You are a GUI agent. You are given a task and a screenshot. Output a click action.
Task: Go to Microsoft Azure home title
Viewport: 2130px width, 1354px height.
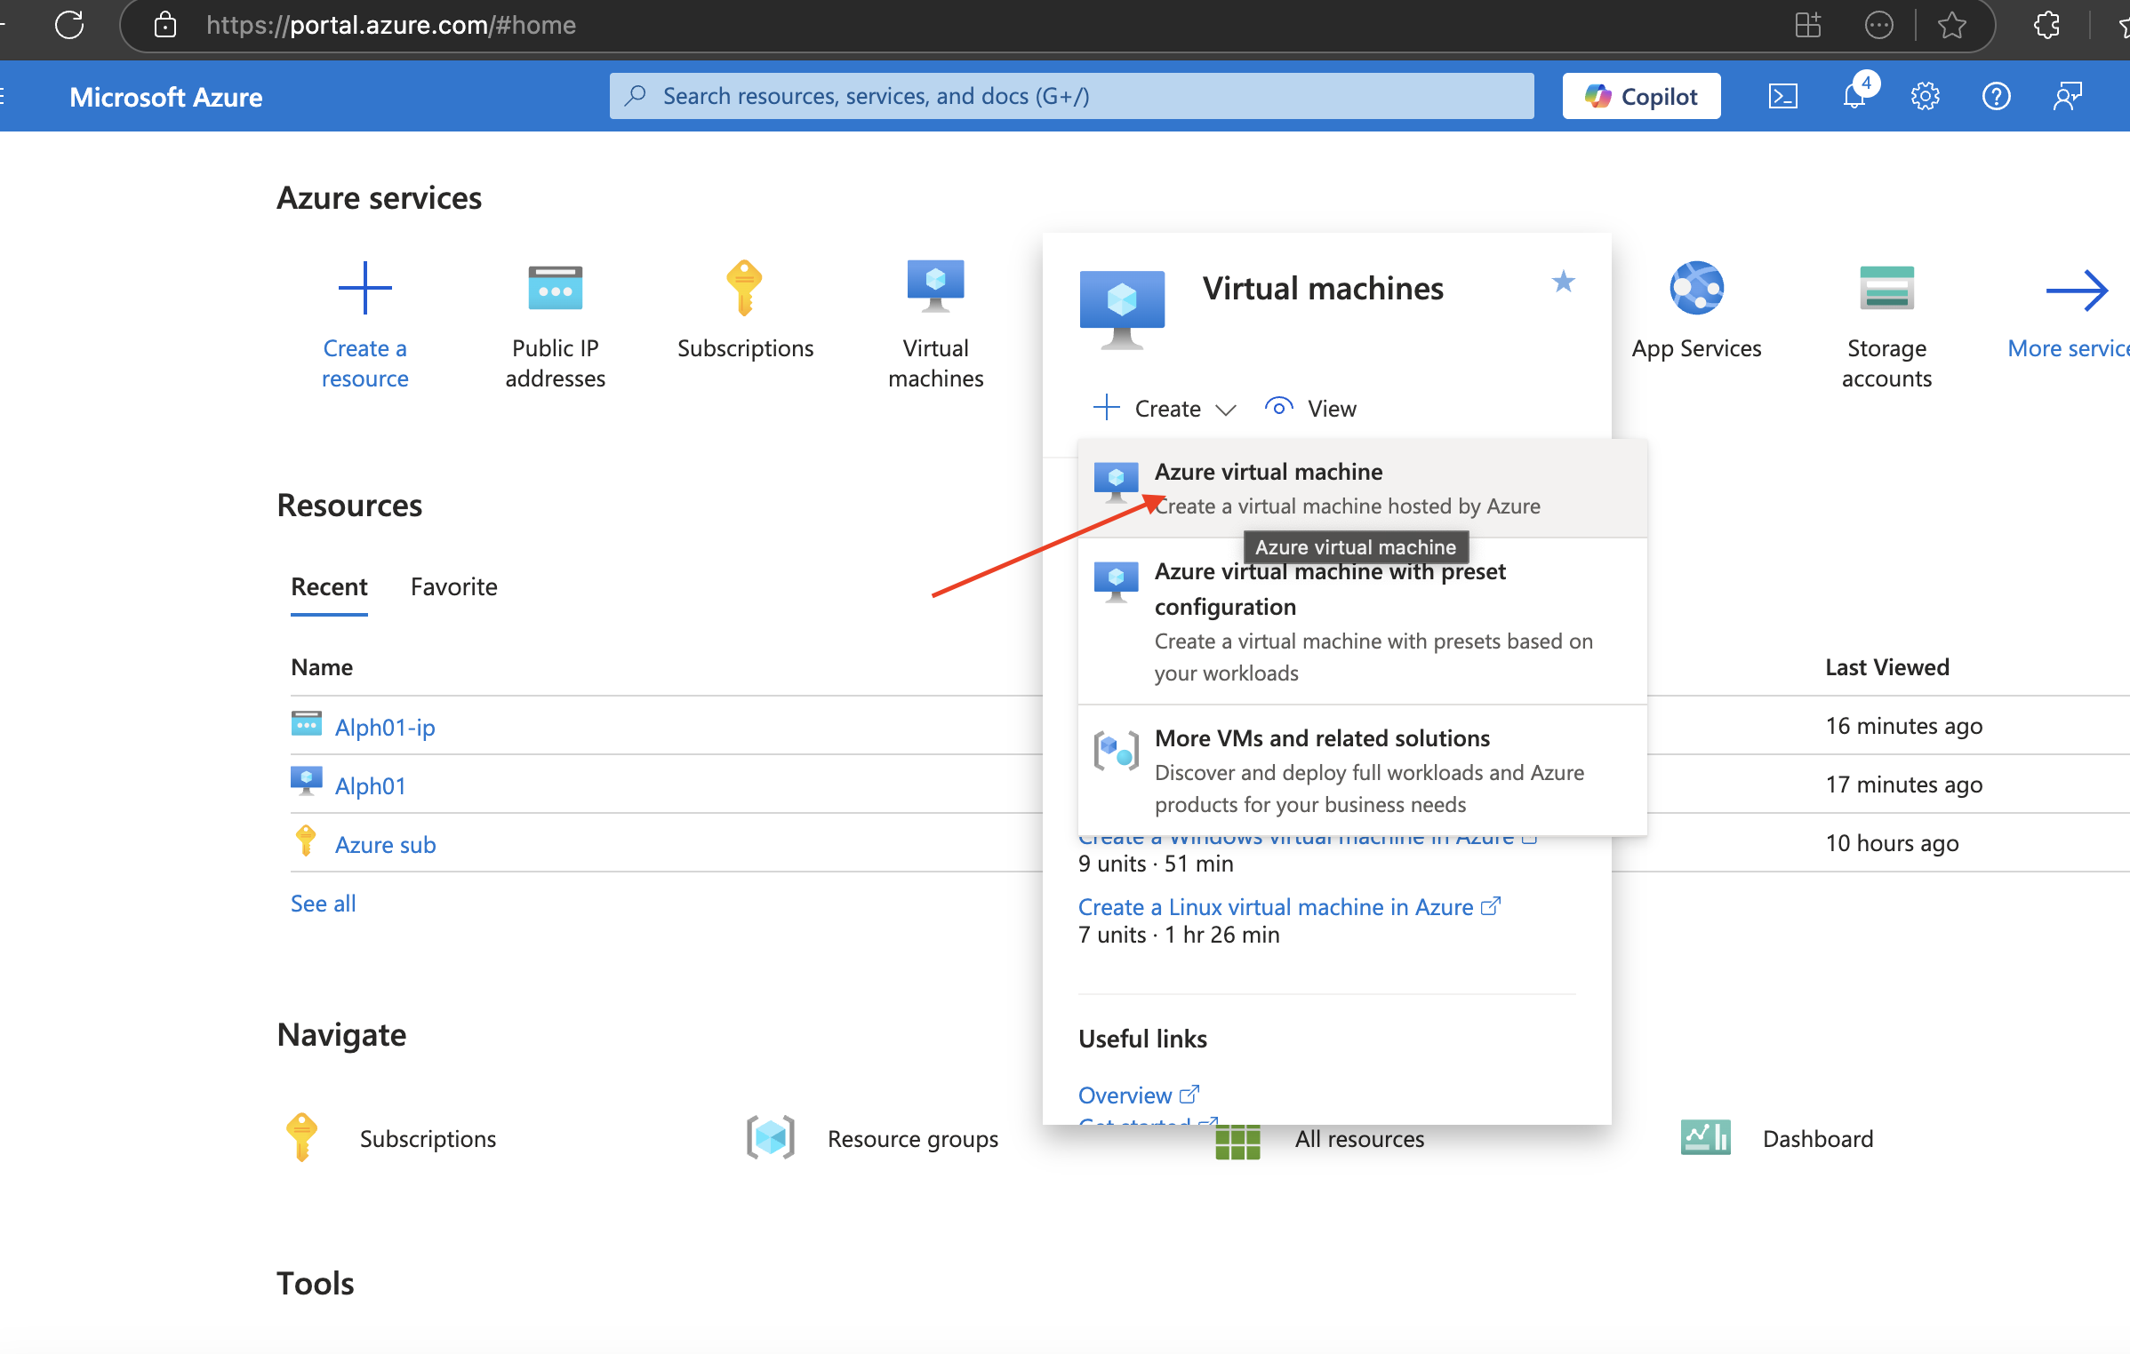(x=166, y=97)
